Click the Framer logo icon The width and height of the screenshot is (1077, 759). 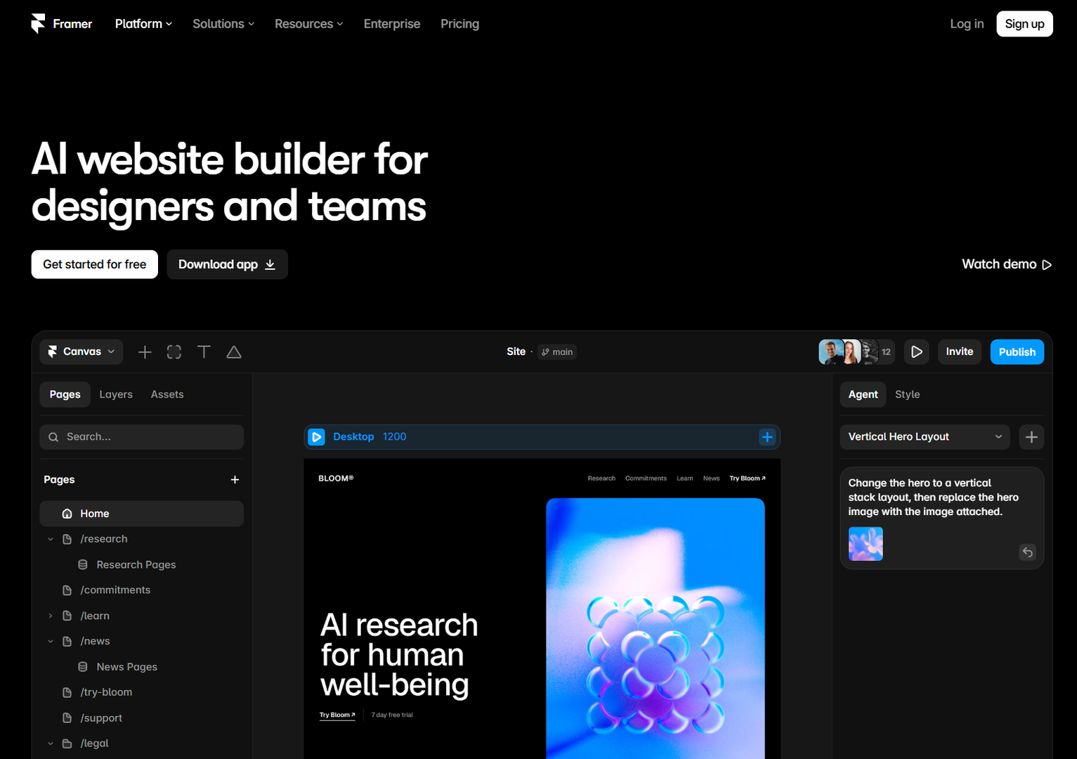tap(38, 24)
